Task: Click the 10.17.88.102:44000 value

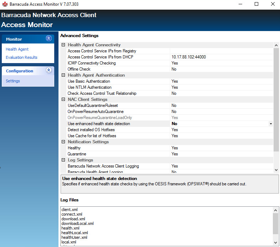Action: 189,57
